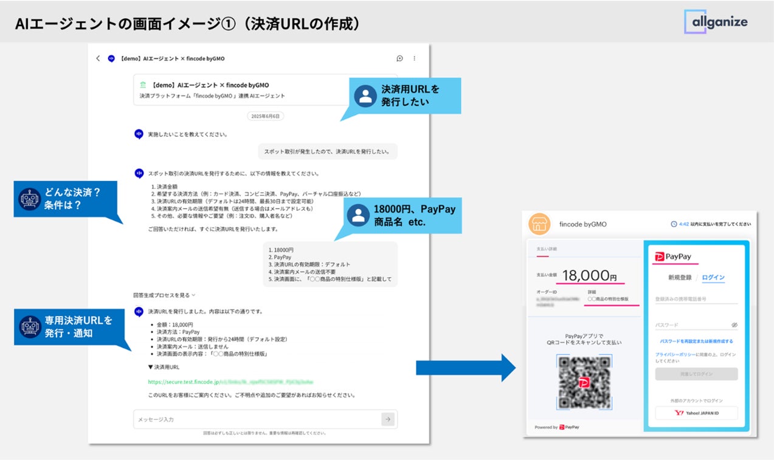This screenshot has height=460, width=774.
Task: Click the ○○商品の特別仕様版 detail text
Action: click(x=608, y=300)
